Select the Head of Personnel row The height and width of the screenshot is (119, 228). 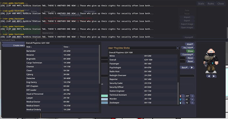click(62, 94)
